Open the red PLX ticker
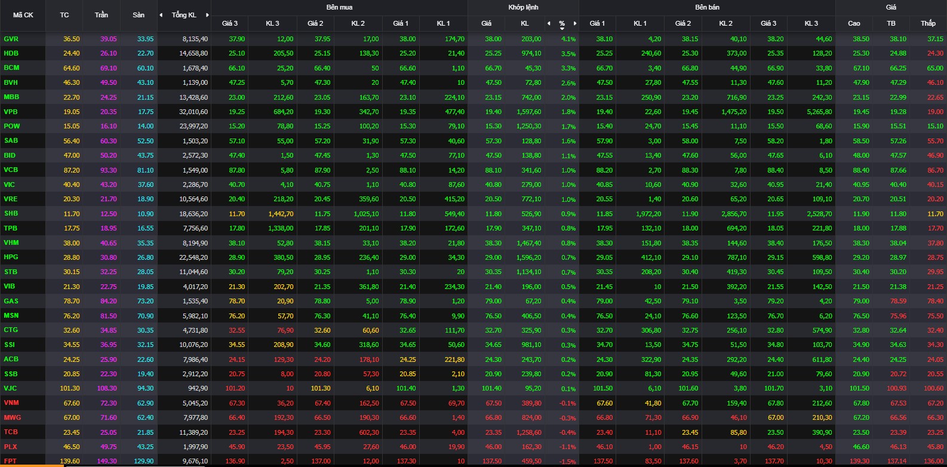The height and width of the screenshot is (467, 947). pos(10,446)
